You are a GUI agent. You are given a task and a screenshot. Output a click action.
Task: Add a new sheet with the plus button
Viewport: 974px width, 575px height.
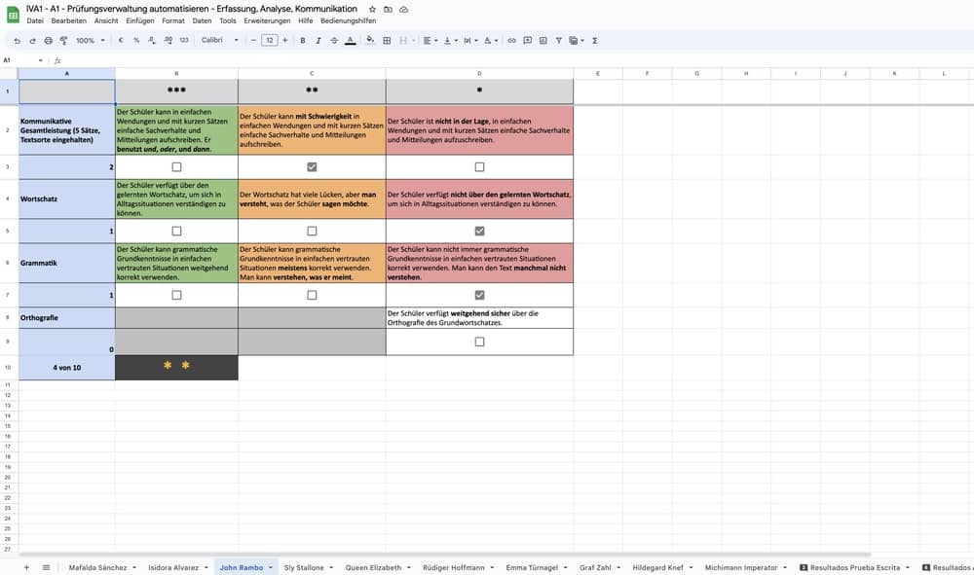[x=26, y=567]
